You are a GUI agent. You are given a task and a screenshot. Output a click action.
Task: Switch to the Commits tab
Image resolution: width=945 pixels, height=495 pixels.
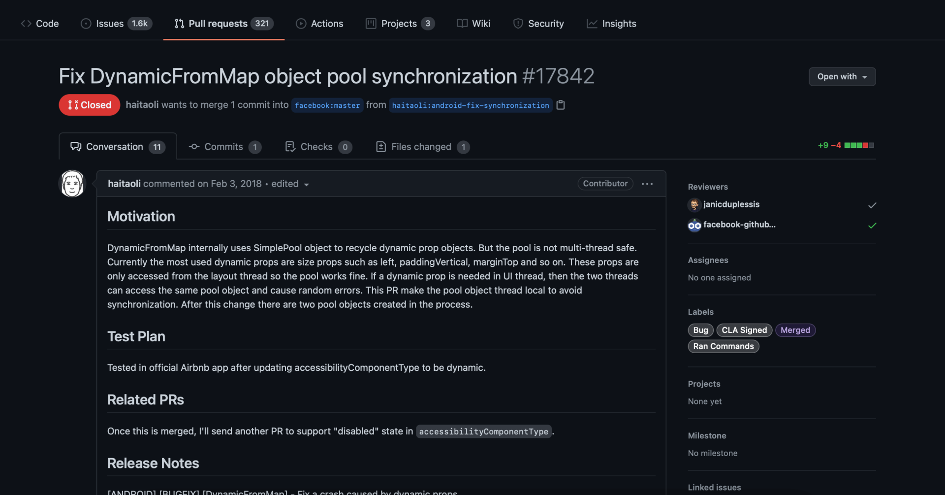point(225,147)
